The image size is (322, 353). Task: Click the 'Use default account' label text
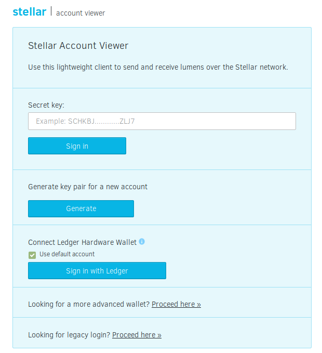click(x=67, y=254)
